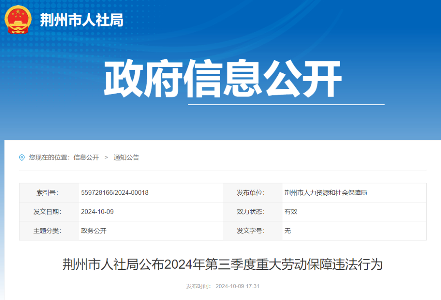441x300 pixels.
Task: Click the 荆州市人力资源和社会保障局 text
Action: click(325, 193)
